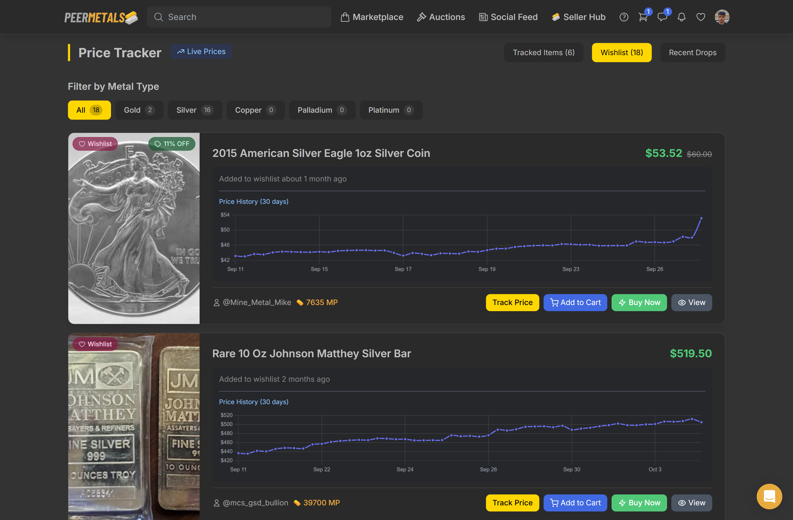
Task: Click the Search input field
Action: (x=239, y=17)
